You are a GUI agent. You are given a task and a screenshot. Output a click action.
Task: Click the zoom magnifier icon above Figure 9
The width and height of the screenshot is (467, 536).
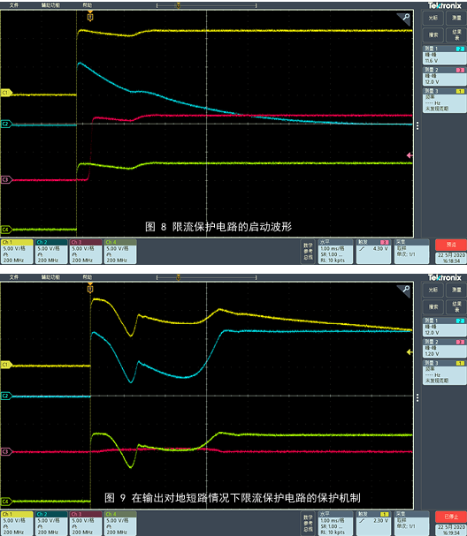(x=405, y=290)
